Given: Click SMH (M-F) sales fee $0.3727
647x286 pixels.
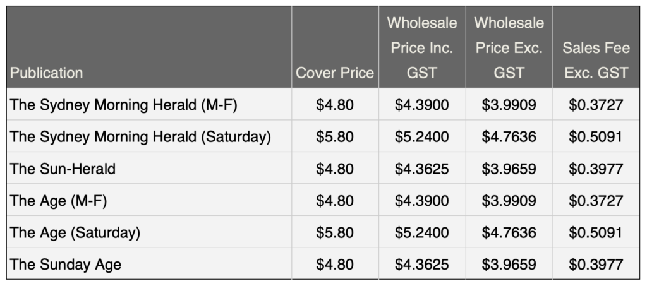Looking at the screenshot, I should click(596, 105).
